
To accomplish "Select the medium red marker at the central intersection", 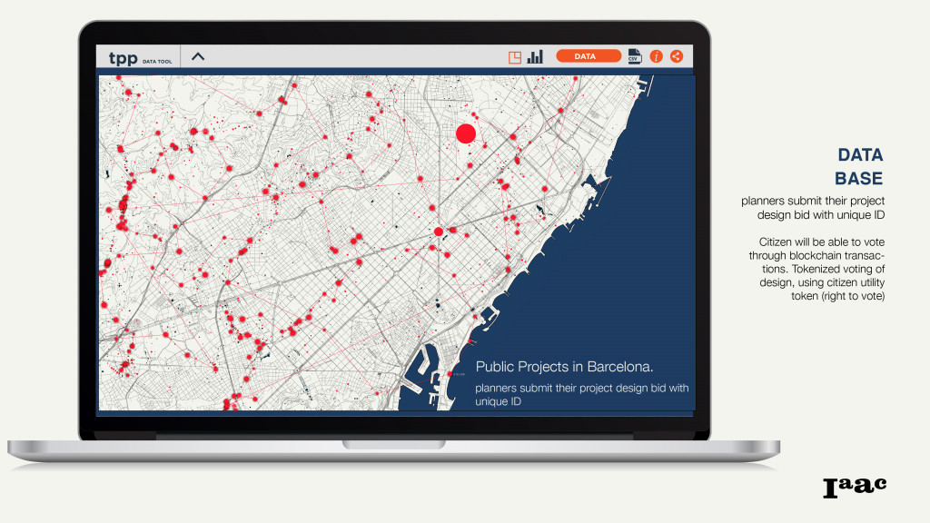I will [439, 232].
